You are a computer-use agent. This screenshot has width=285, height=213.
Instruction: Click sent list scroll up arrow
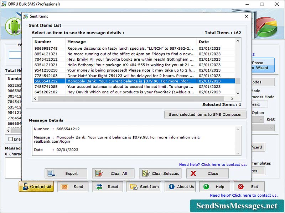pyautogui.click(x=238, y=41)
